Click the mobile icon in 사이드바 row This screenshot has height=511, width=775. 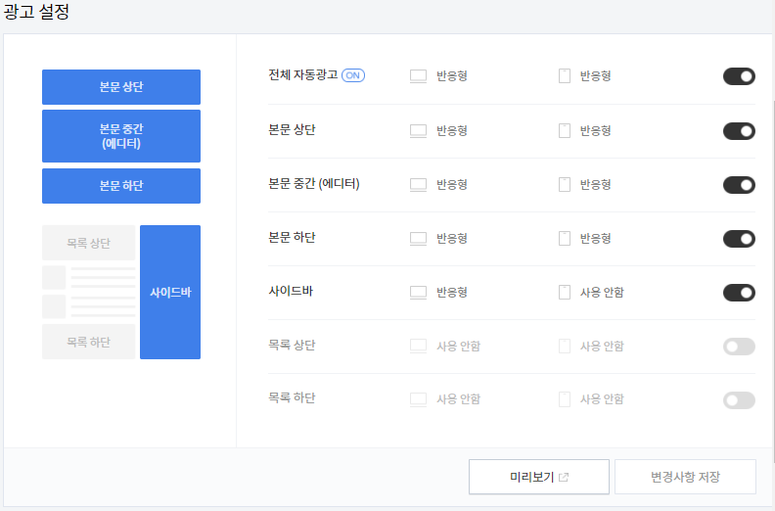(x=565, y=293)
